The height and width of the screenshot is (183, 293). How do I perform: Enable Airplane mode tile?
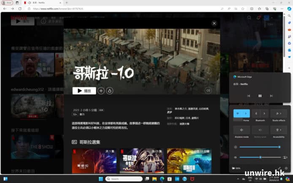[x=241, y=130]
